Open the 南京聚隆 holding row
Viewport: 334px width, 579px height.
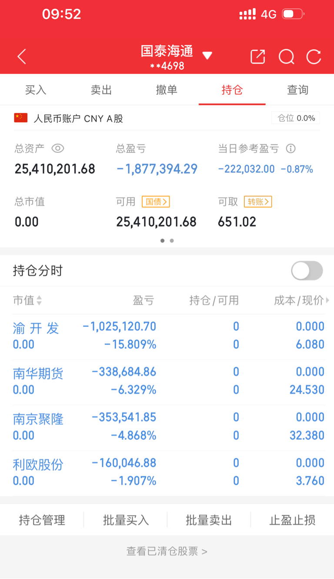(x=167, y=427)
